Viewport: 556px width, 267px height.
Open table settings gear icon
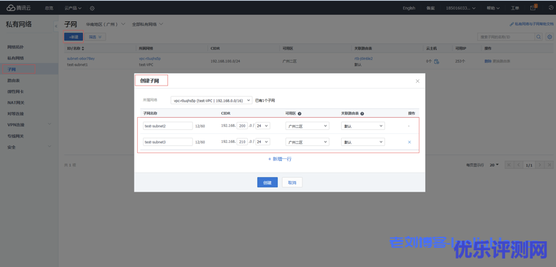(549, 37)
